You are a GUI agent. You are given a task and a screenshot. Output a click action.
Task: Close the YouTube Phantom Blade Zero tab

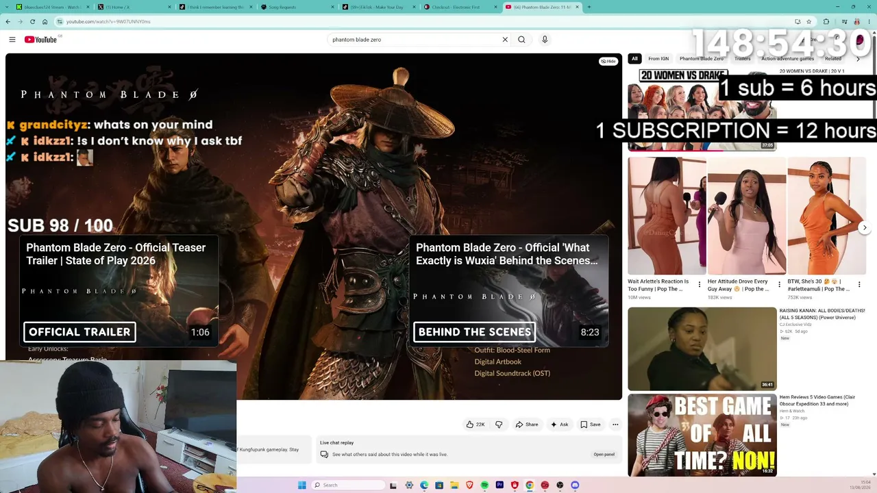[x=578, y=7]
